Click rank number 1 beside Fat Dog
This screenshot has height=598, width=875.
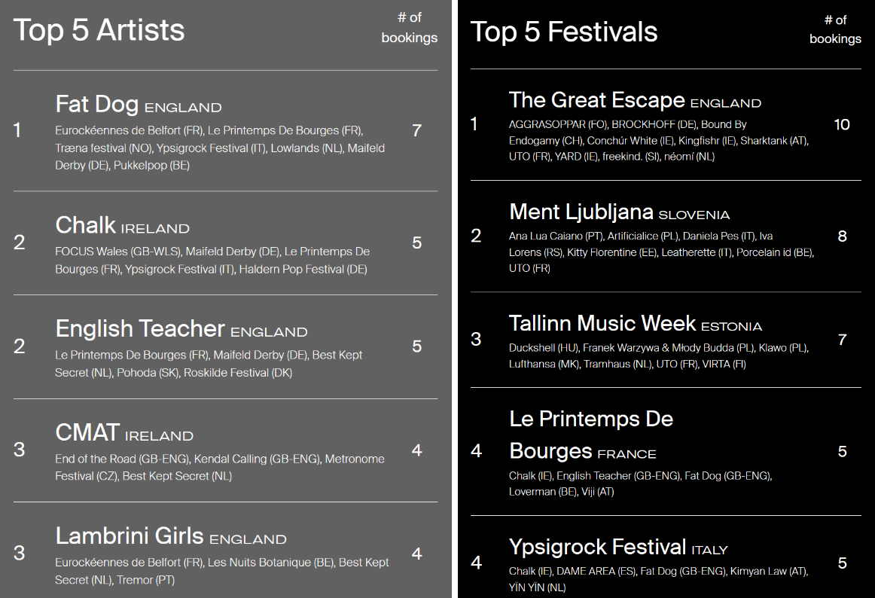(17, 130)
